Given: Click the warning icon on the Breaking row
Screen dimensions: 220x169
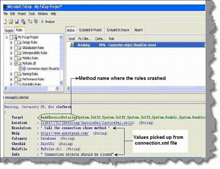Looking at the screenshot, I should [x=72, y=45].
